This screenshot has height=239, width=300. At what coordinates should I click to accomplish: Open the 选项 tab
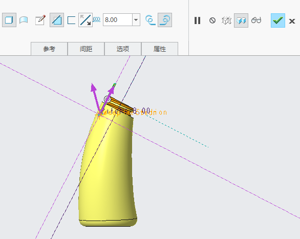coord(123,49)
